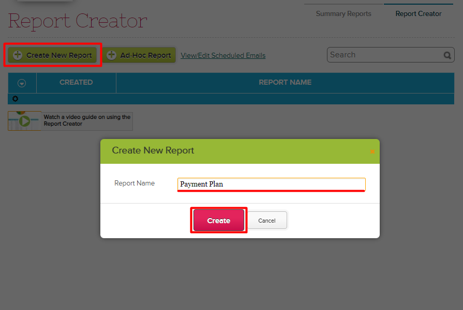Play the Report Creator video guide thumbnail
Image resolution: width=463 pixels, height=310 pixels.
pyautogui.click(x=24, y=121)
